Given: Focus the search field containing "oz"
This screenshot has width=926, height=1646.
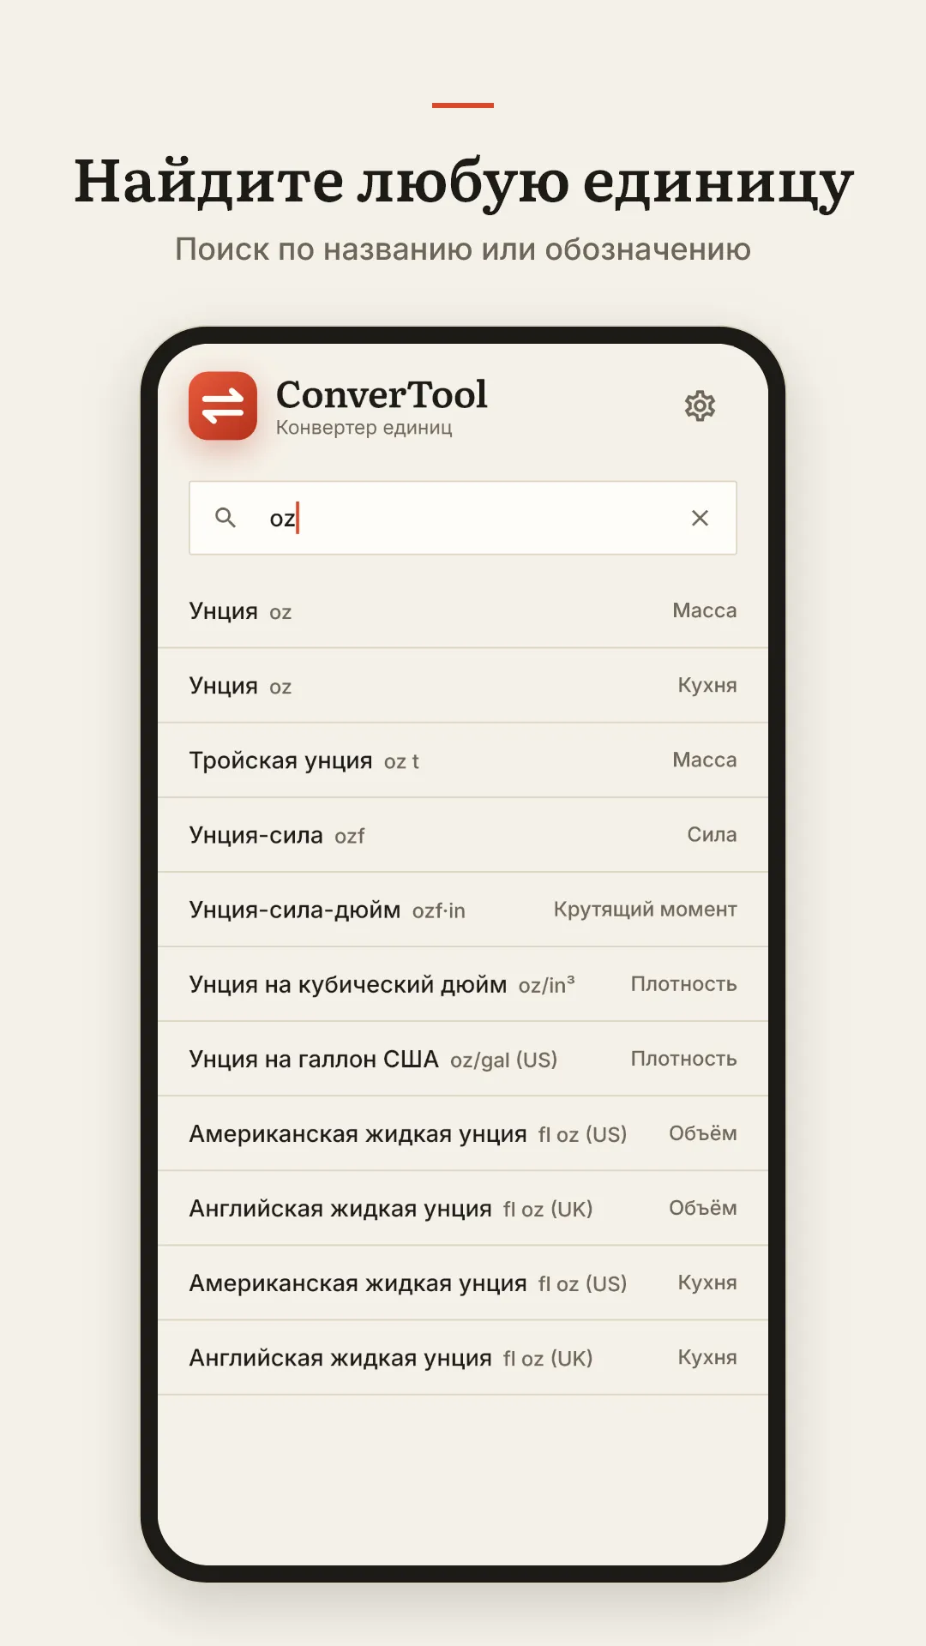Looking at the screenshot, I should [463, 518].
